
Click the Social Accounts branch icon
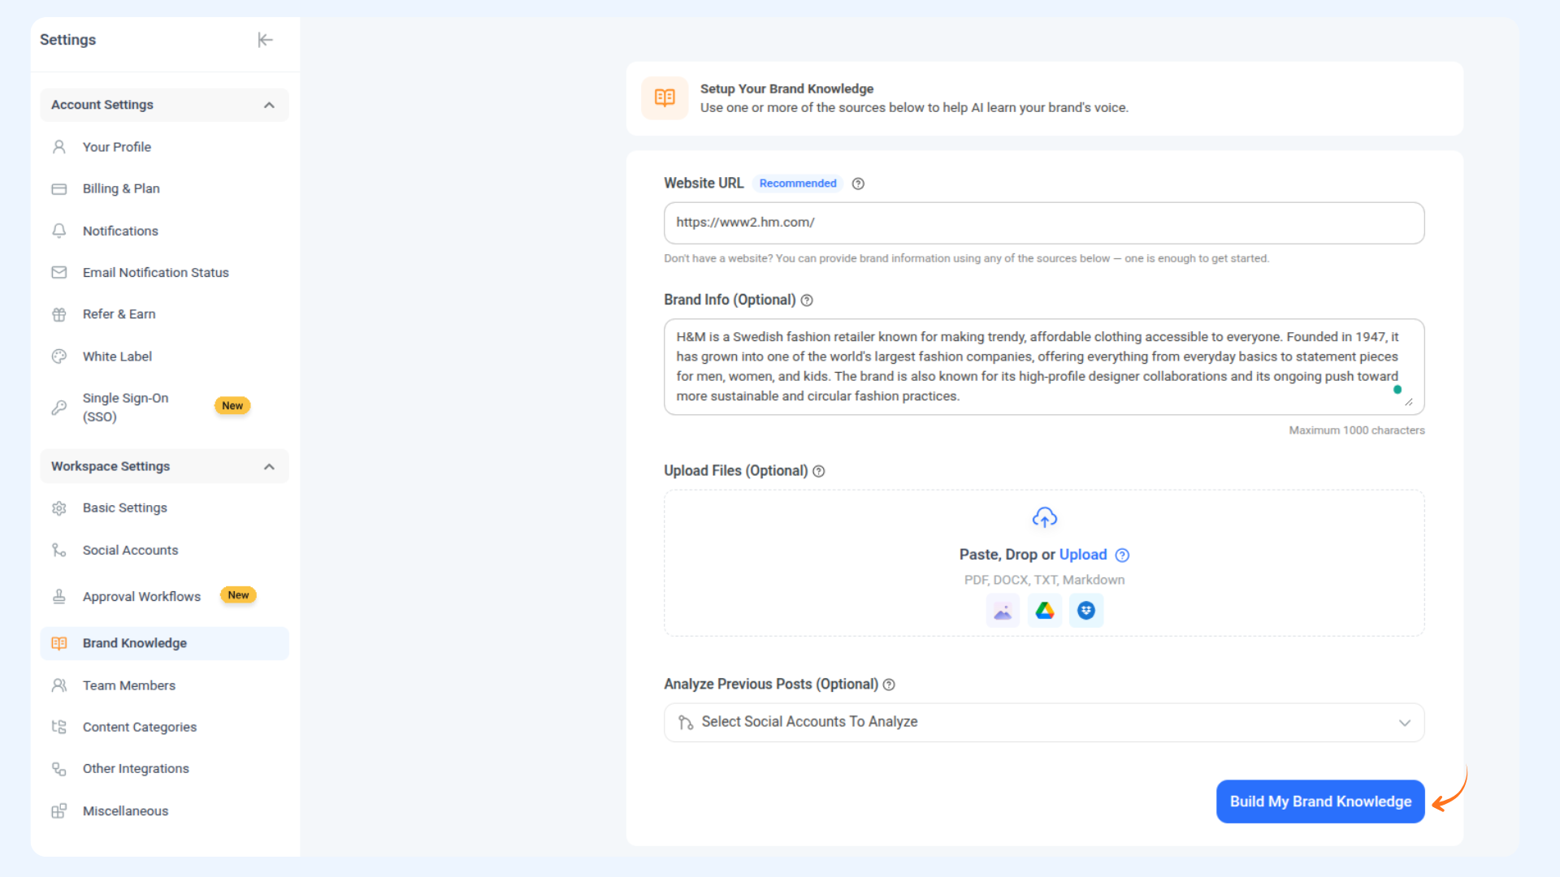[59, 550]
